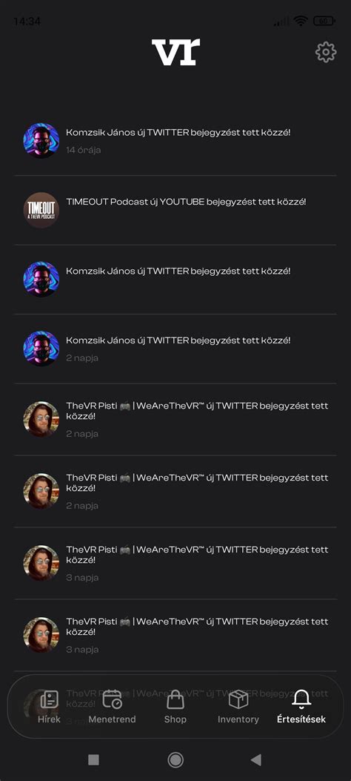
Task: Open the Hírek news tab
Action: (x=49, y=706)
